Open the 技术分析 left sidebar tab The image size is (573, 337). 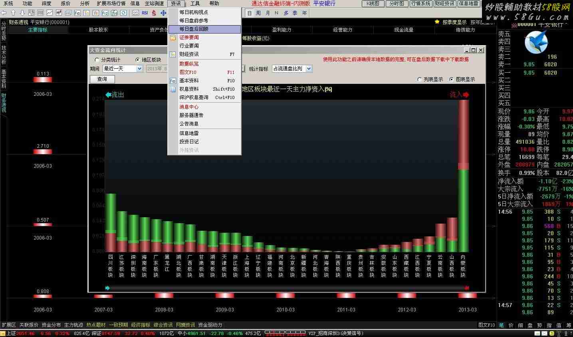pos(4,55)
